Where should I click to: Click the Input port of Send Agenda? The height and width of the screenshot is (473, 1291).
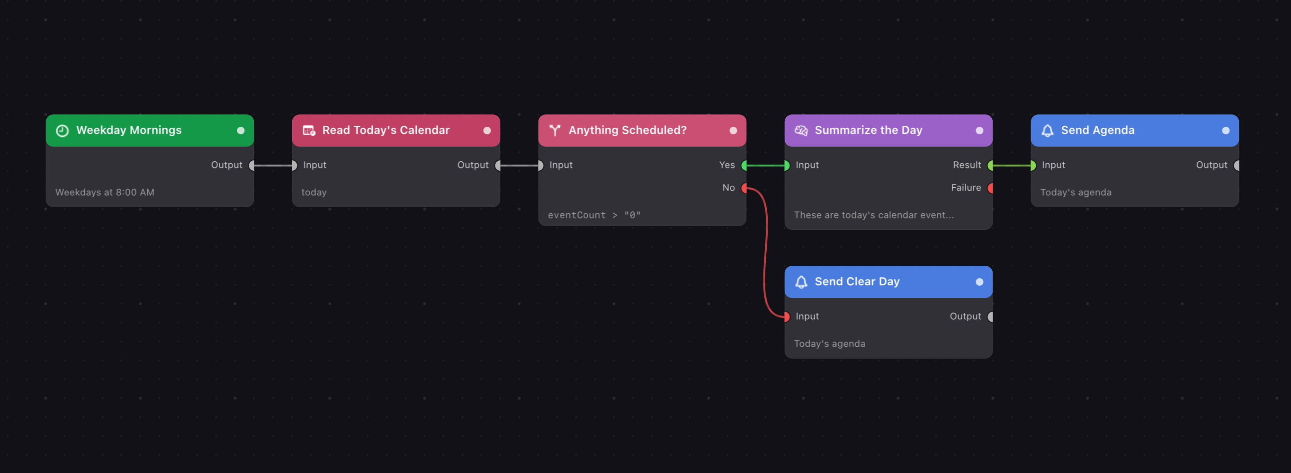(x=1033, y=165)
